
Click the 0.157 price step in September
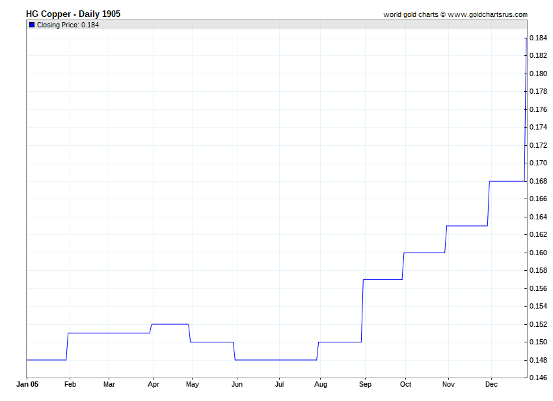pos(382,279)
